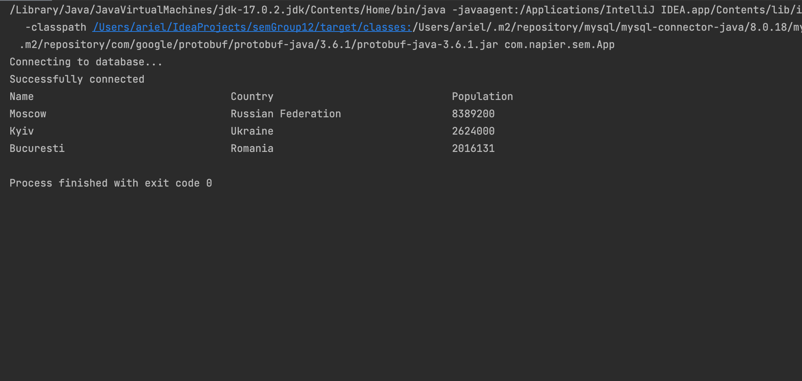Click the 'Connecting to database...' line
Screen dimensions: 802x381
(x=86, y=62)
